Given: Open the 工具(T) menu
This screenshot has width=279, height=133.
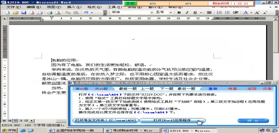Looking at the screenshot, I should pos(115,7).
